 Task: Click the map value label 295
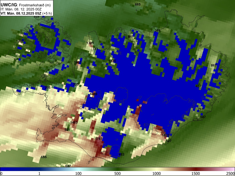coord(48,88)
